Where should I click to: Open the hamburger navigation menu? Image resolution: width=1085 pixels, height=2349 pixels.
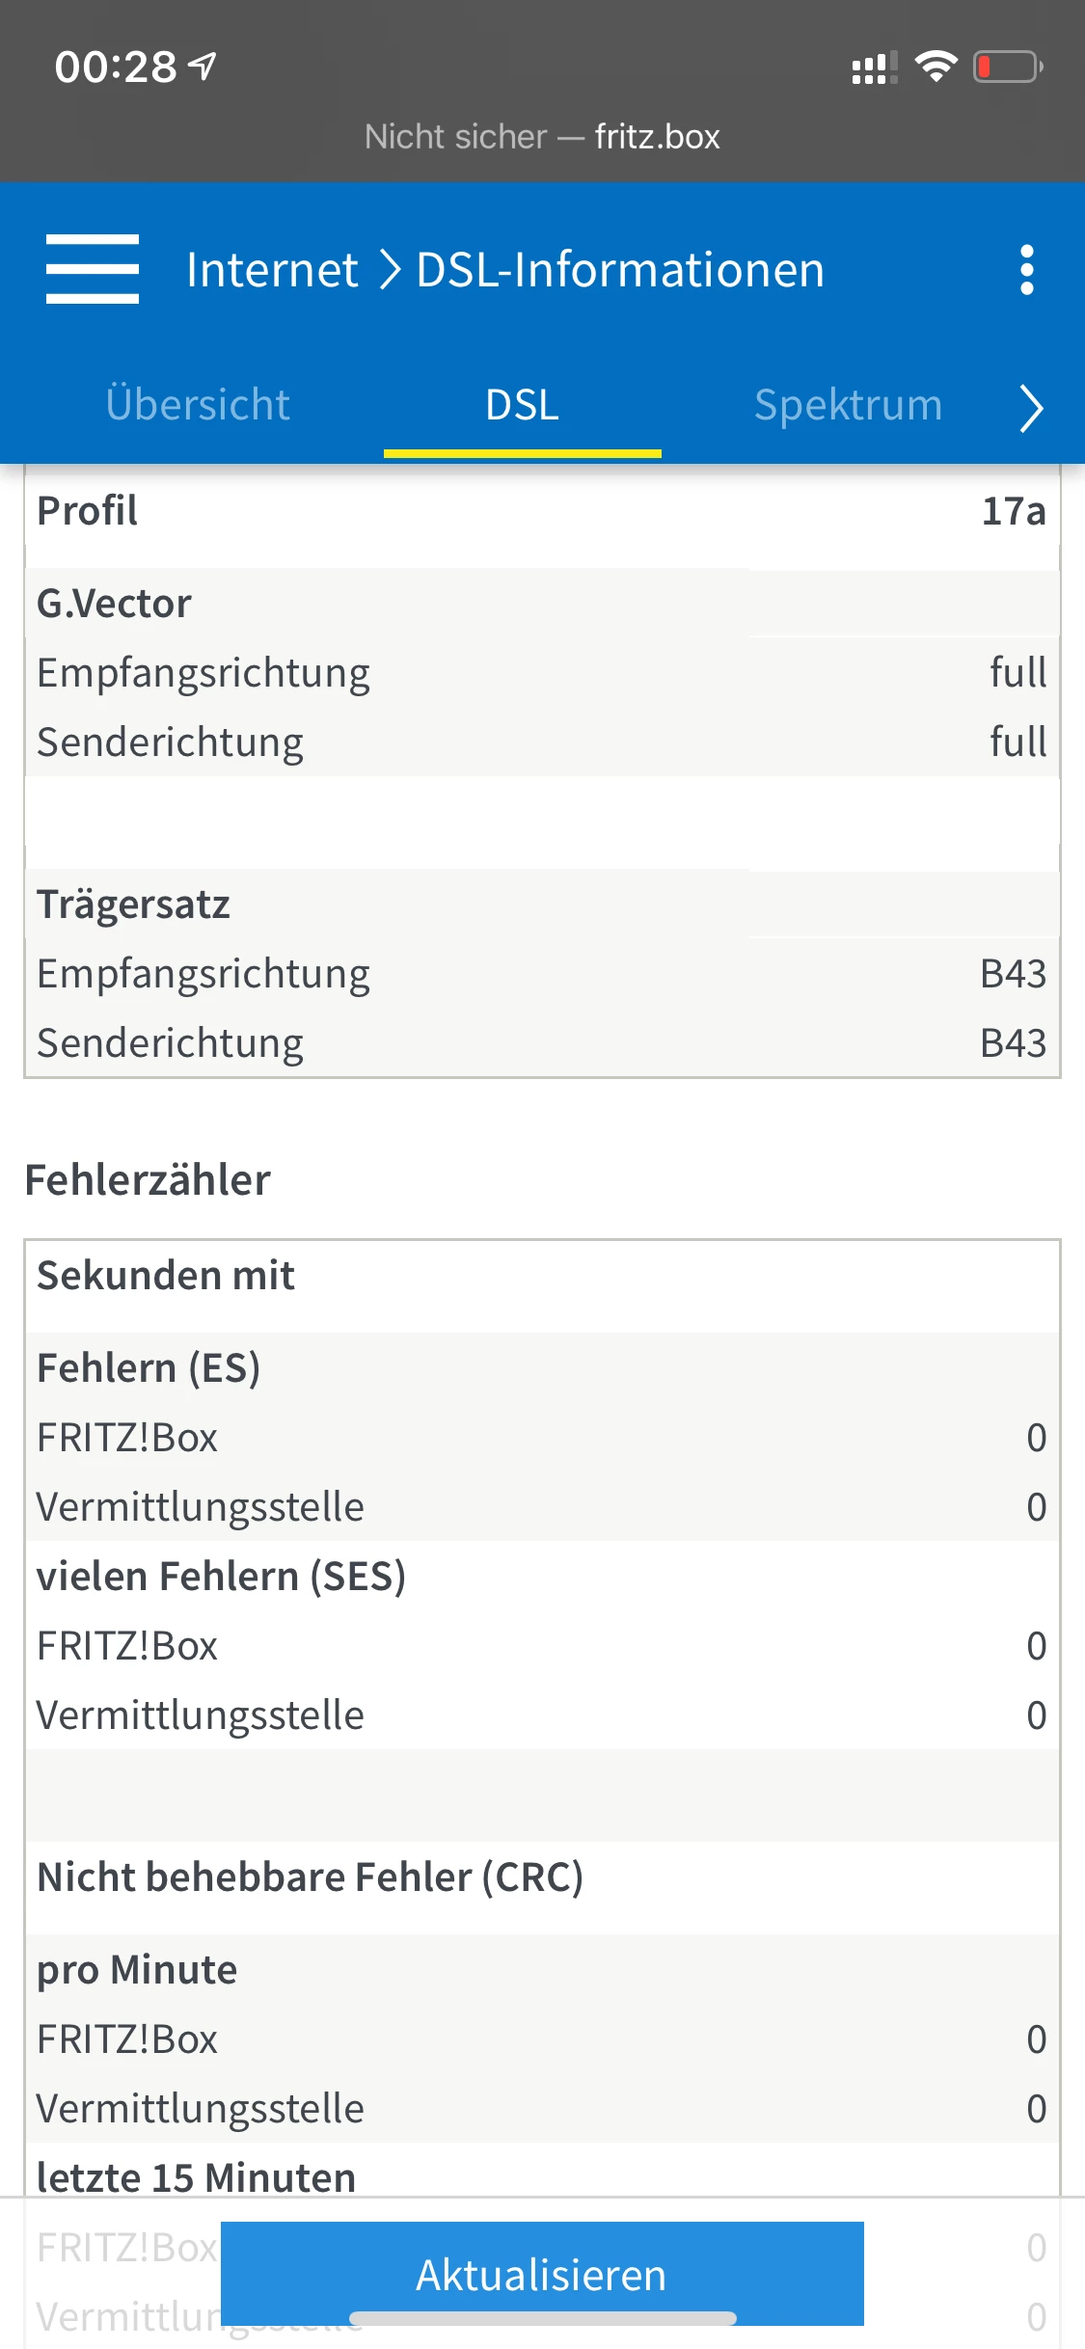pyautogui.click(x=93, y=269)
